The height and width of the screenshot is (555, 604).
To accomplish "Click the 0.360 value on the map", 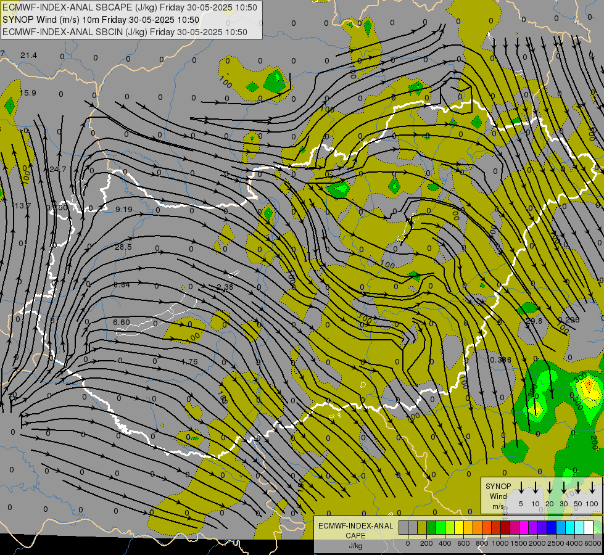I will point(57,207).
